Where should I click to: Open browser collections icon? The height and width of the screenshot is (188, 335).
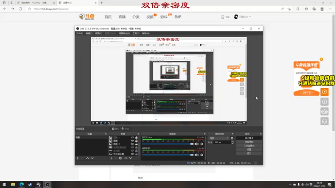tap(314, 9)
